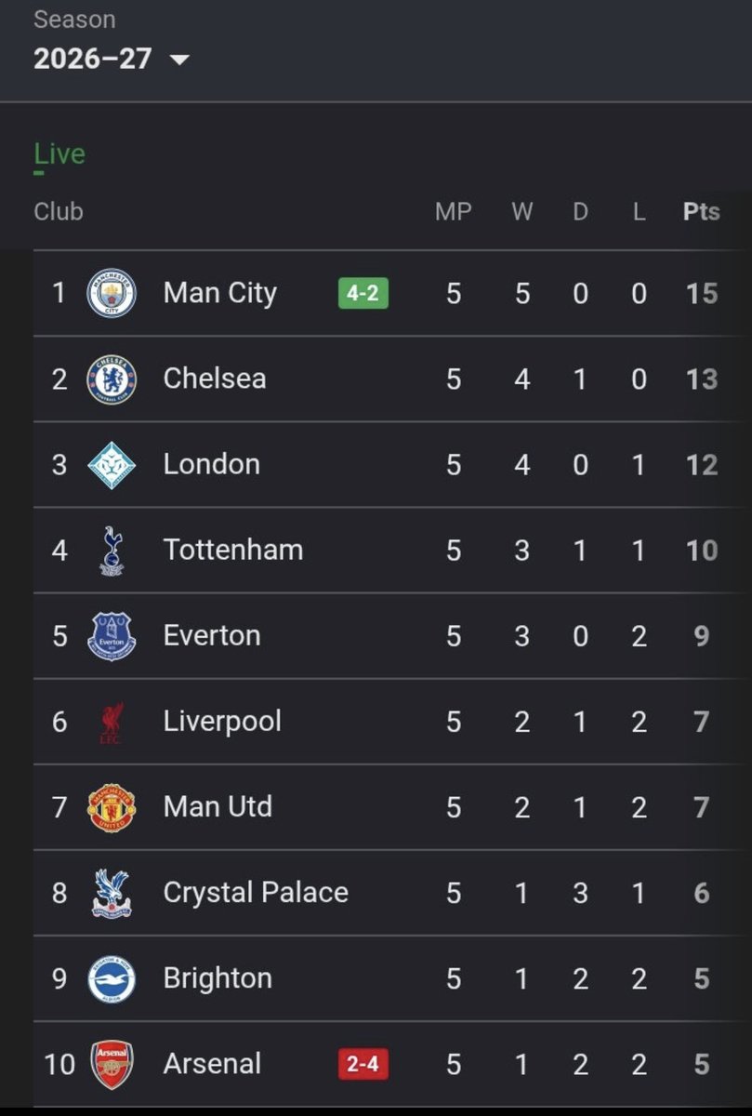Viewport: 752px width, 1116px height.
Task: Click the Crystal Palace eagle crest
Action: (112, 893)
